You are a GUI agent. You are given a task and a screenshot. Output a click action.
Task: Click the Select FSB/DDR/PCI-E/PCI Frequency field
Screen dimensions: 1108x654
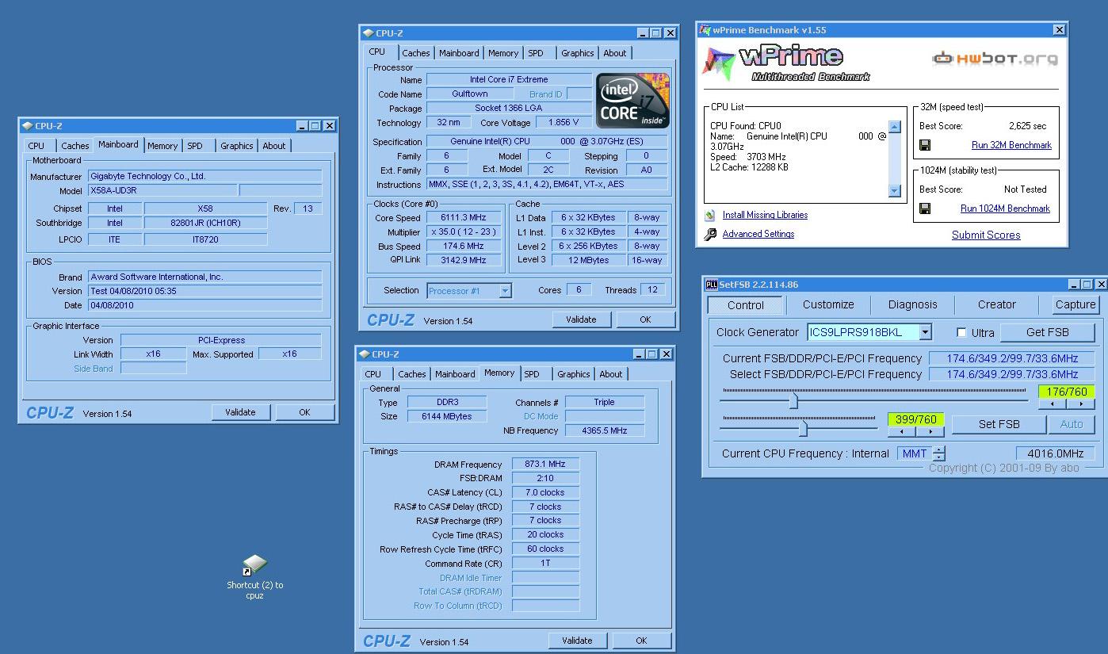(1011, 374)
